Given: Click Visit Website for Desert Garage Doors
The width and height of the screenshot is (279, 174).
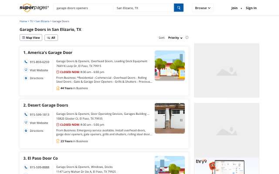Looking at the screenshot, I should (x=39, y=123).
